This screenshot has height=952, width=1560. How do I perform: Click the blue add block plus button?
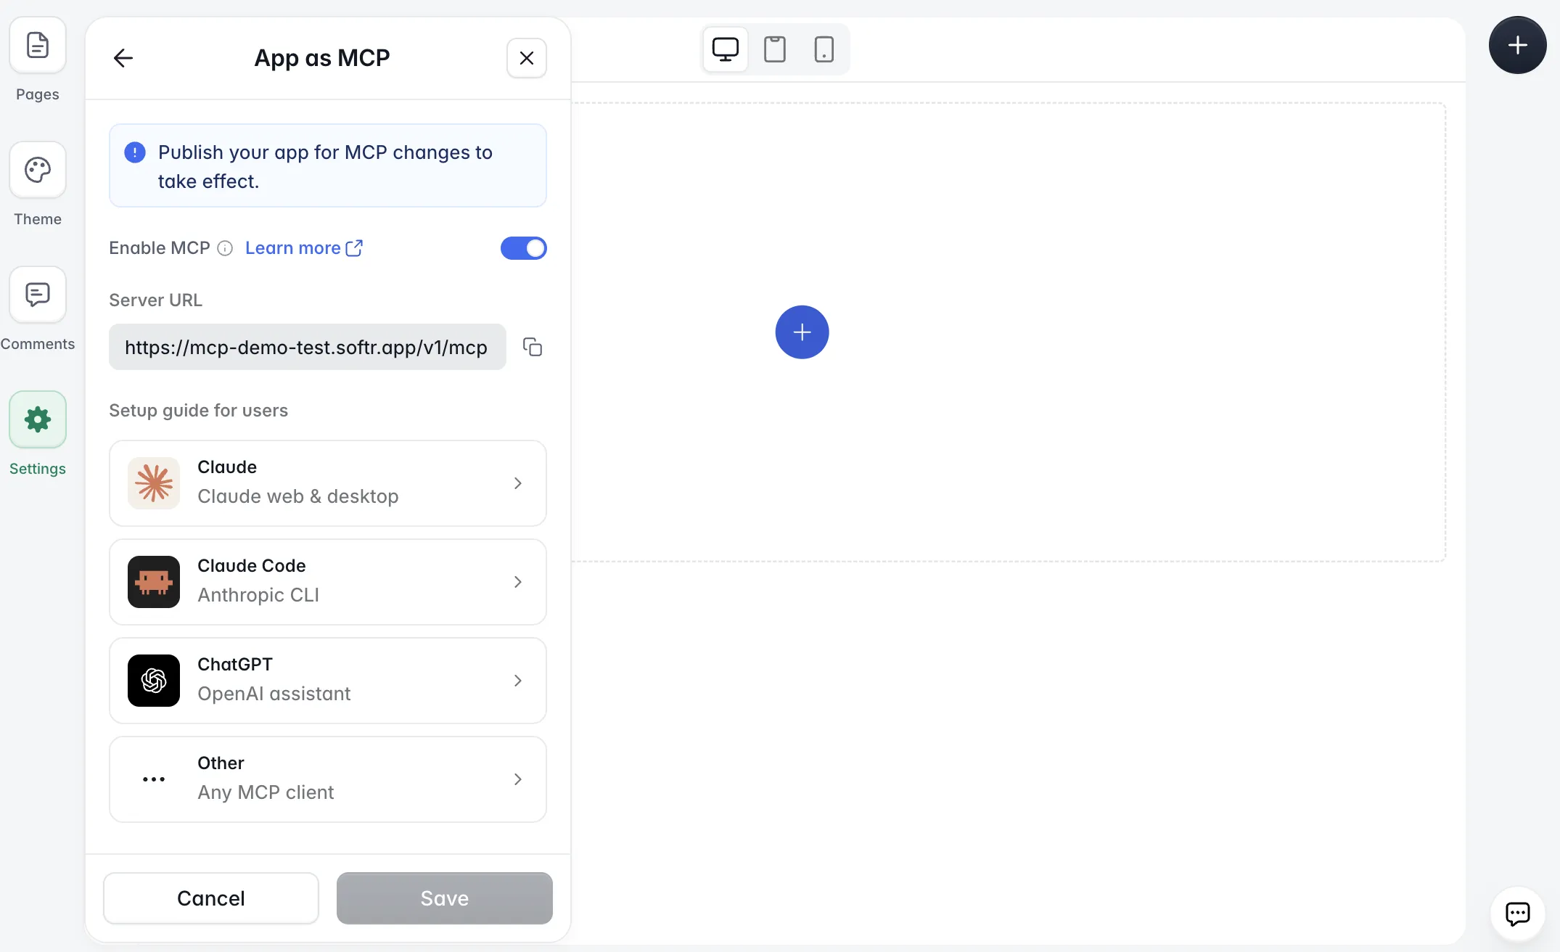pyautogui.click(x=802, y=332)
